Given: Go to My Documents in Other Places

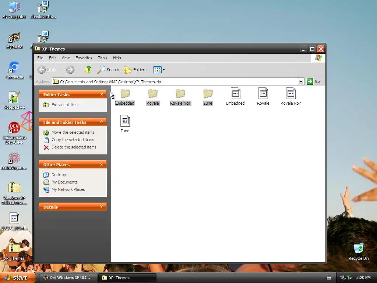Looking at the screenshot, I should [64, 182].
